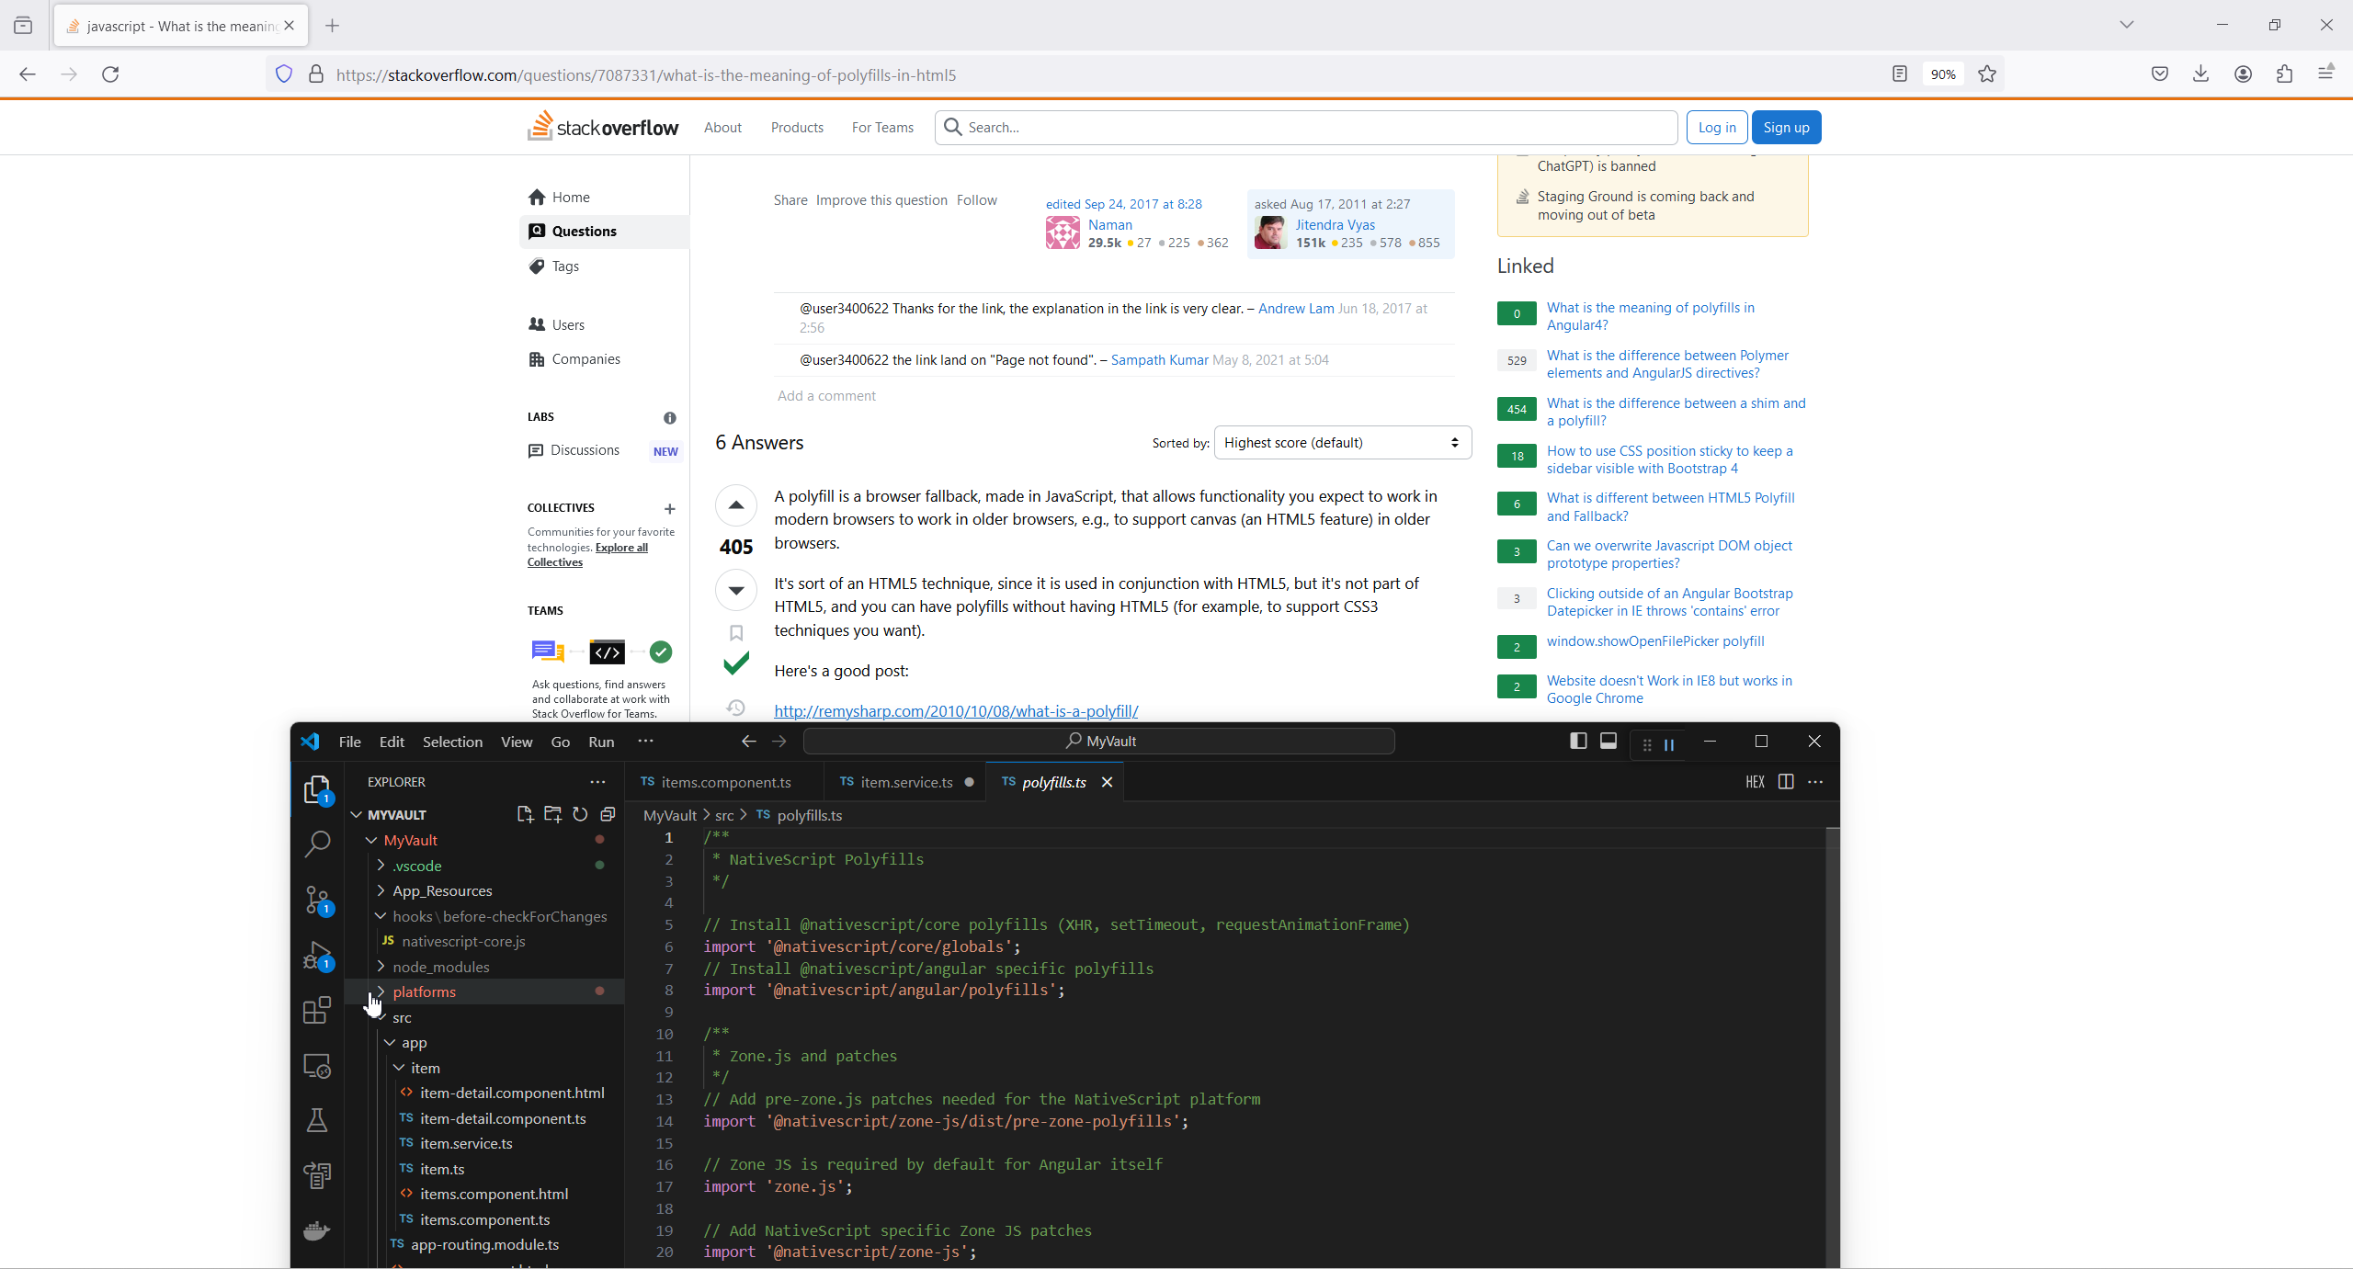Toggle the primary side bar visibility
The height and width of the screenshot is (1269, 2353).
pyautogui.click(x=1578, y=742)
